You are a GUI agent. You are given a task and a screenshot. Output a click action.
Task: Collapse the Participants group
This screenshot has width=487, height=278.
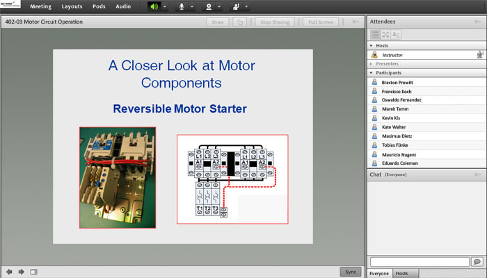click(371, 72)
